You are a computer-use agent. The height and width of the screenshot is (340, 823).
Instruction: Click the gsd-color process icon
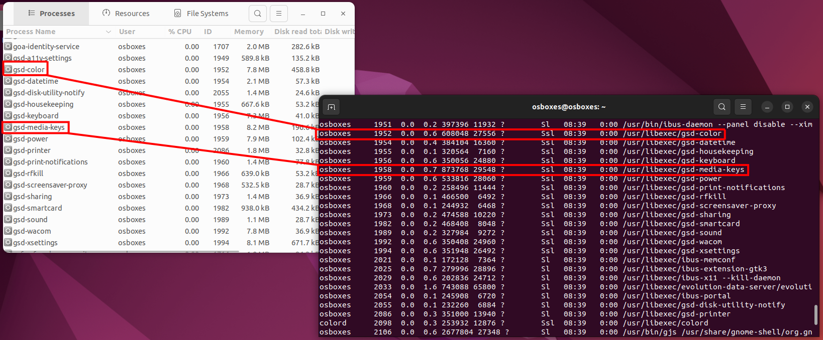(8, 69)
